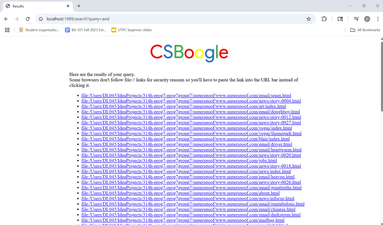Open Student organizations bookmark
Screen dimensions: 383x225
tap(39, 30)
